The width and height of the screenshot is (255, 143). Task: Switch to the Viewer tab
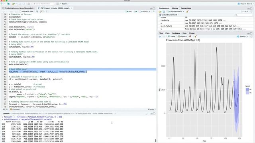coord(192,33)
